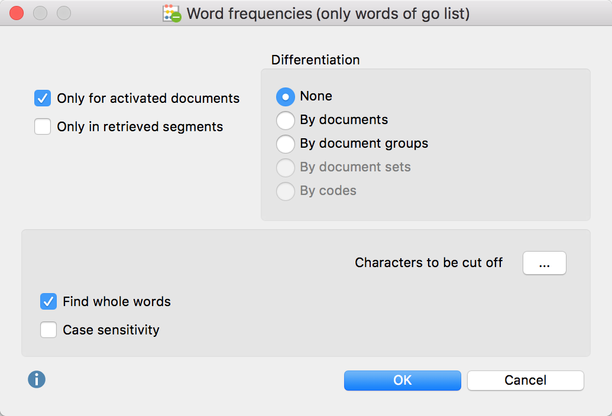This screenshot has height=416, width=612.
Task: Enable Case sensitivity checkbox
Action: point(48,330)
